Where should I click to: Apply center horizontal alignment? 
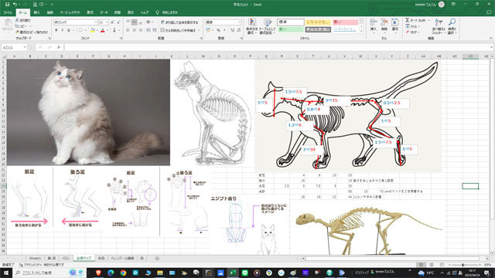pyautogui.click(x=134, y=30)
